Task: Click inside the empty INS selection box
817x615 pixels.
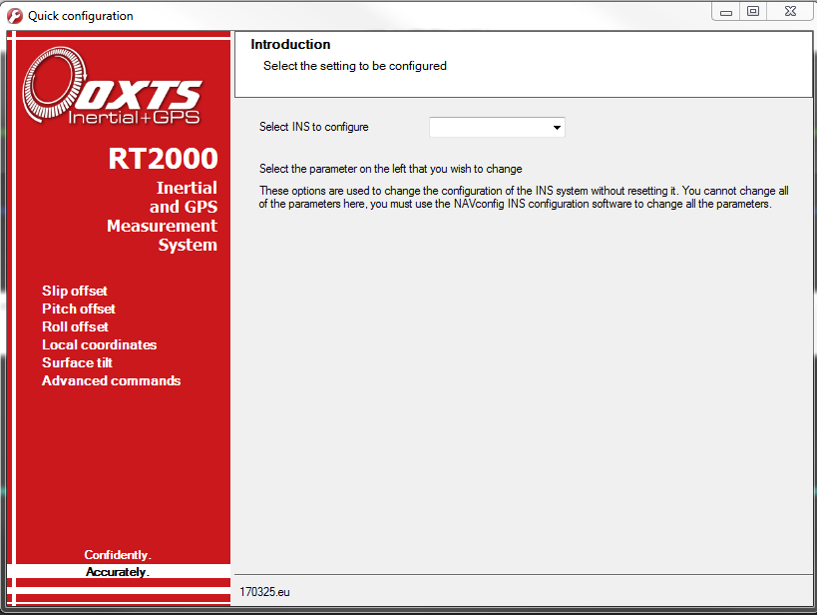Action: click(484, 127)
